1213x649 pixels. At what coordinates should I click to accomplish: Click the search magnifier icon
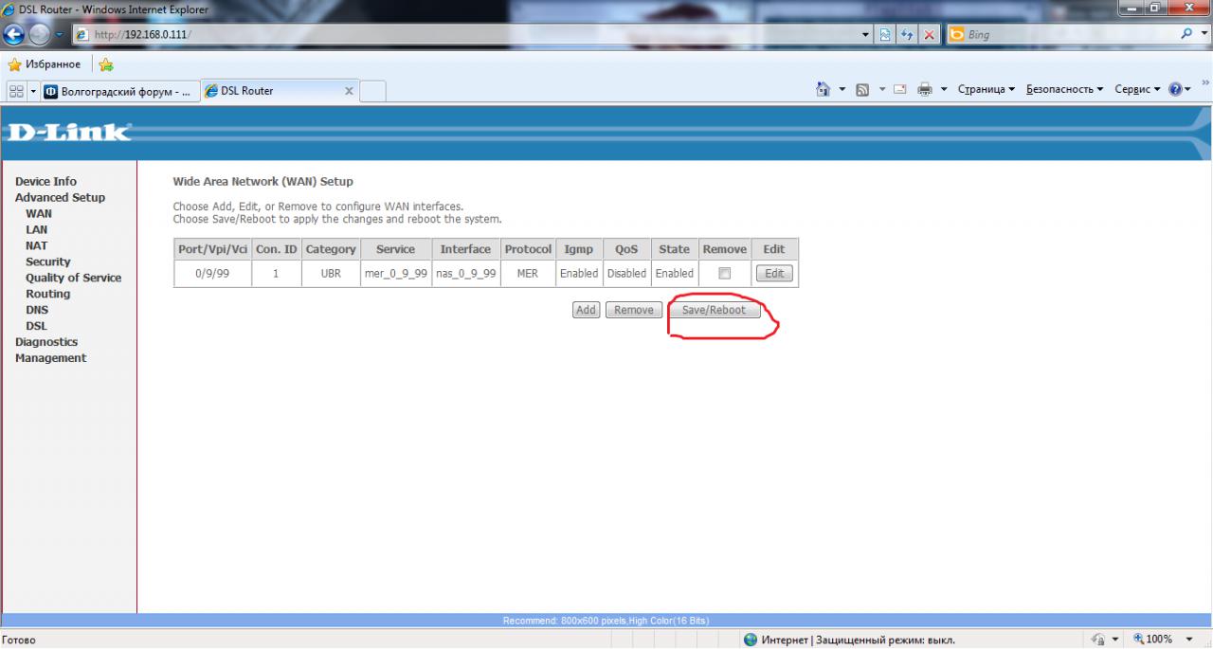pos(1187,34)
